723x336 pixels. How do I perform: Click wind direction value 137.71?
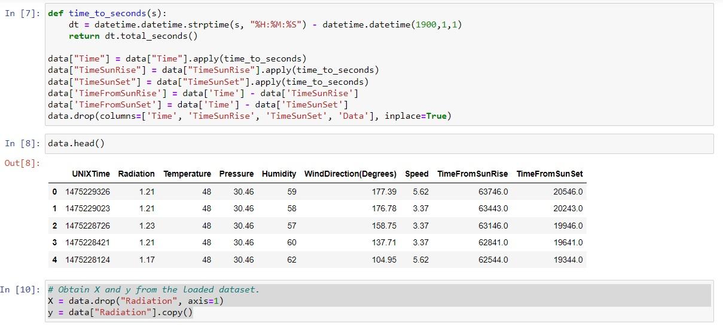384,243
